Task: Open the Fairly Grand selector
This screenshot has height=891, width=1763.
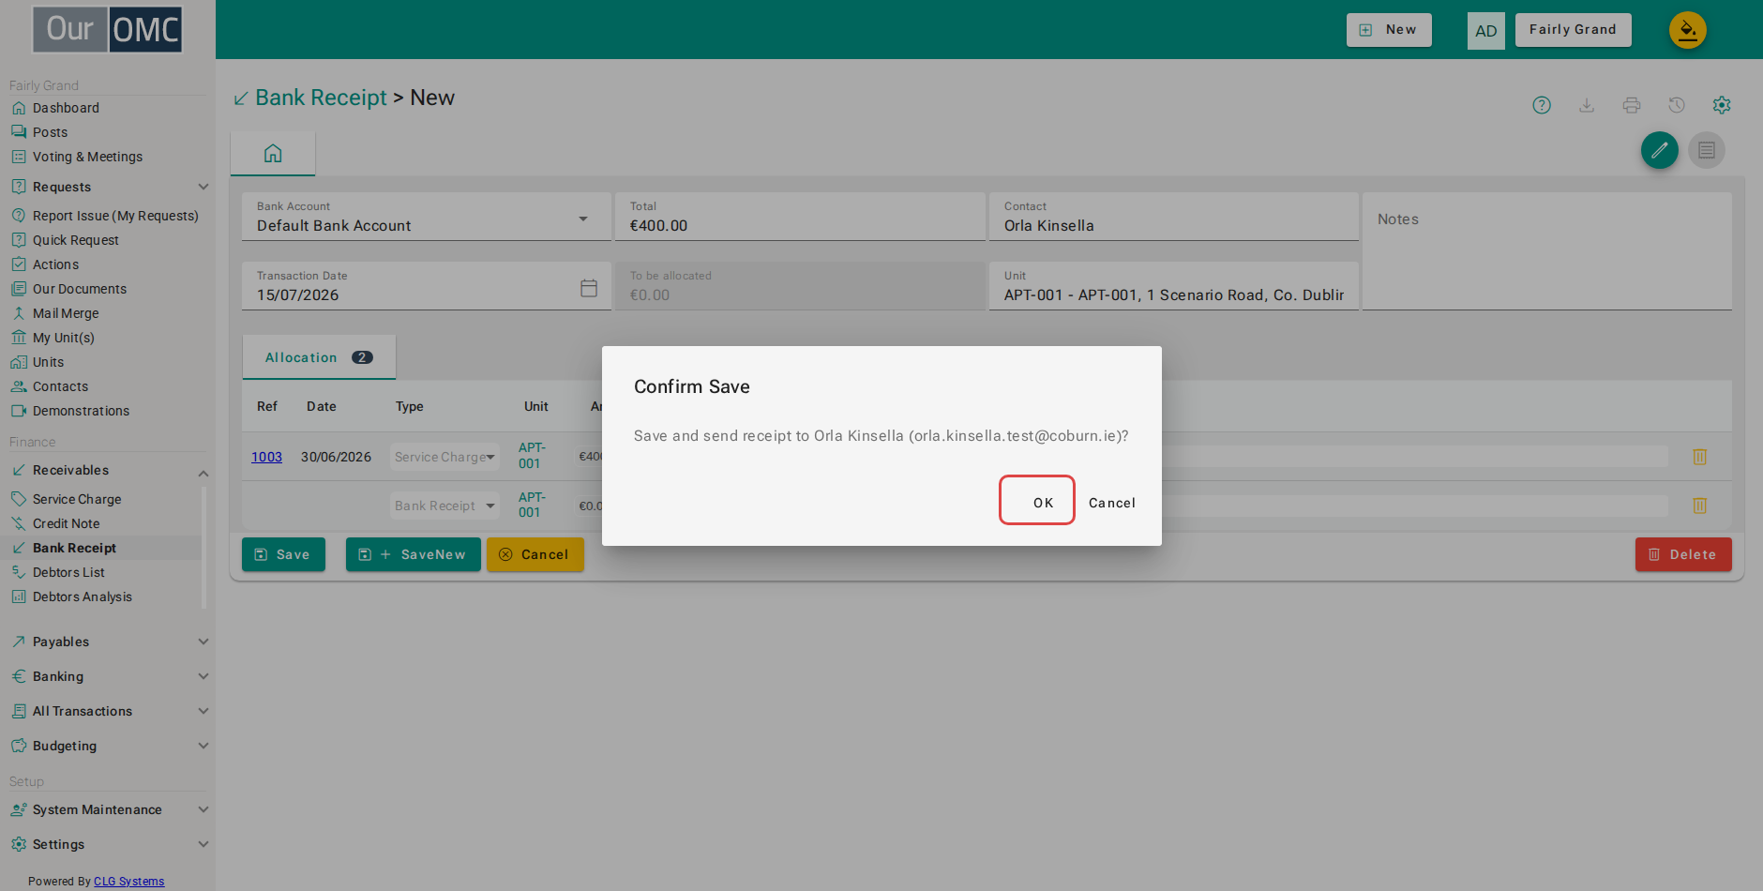Action: pos(1573,30)
